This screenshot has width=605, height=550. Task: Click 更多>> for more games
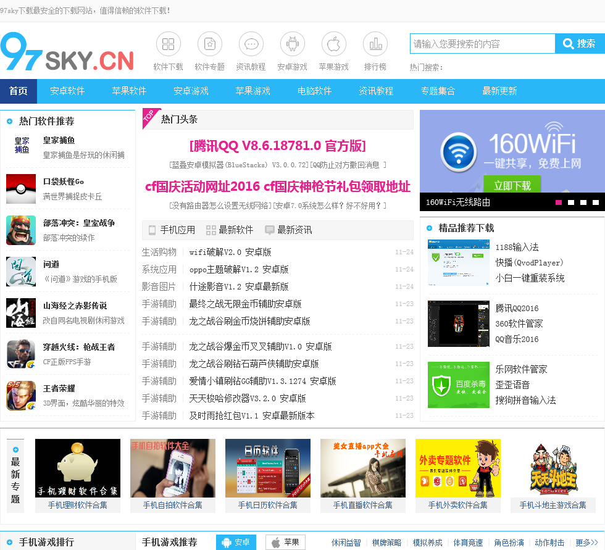tap(586, 543)
